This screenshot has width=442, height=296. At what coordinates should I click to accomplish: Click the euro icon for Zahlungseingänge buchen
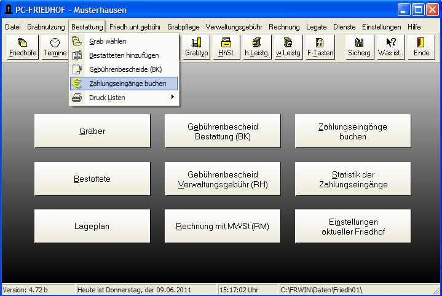coord(77,84)
